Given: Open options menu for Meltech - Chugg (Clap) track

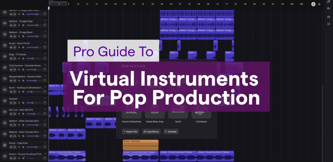Looking at the screenshot, I should (x=45, y=21).
